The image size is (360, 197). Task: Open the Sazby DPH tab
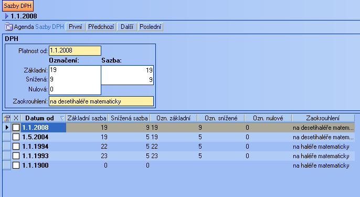(18, 6)
